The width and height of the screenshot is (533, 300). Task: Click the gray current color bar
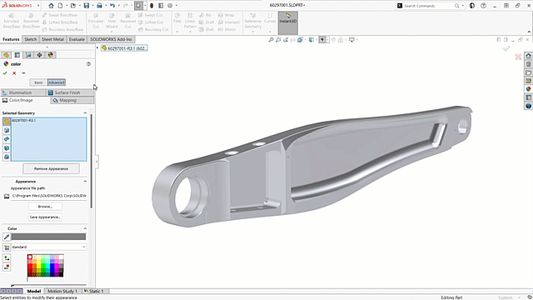[48, 237]
